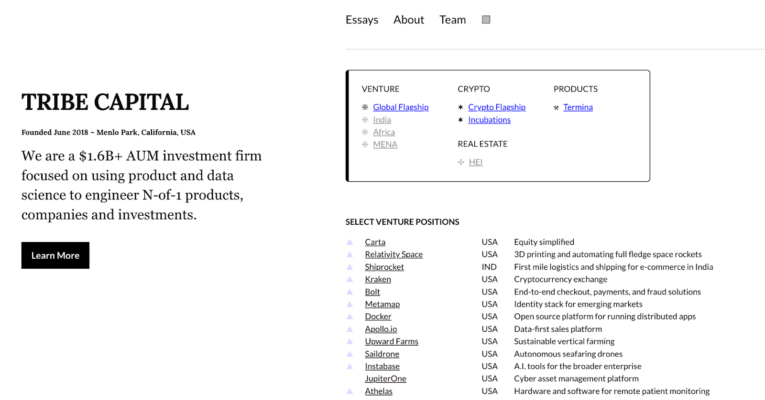The image size is (765, 400).
Task: Visit the Relativity Space portfolio link
Action: point(393,254)
